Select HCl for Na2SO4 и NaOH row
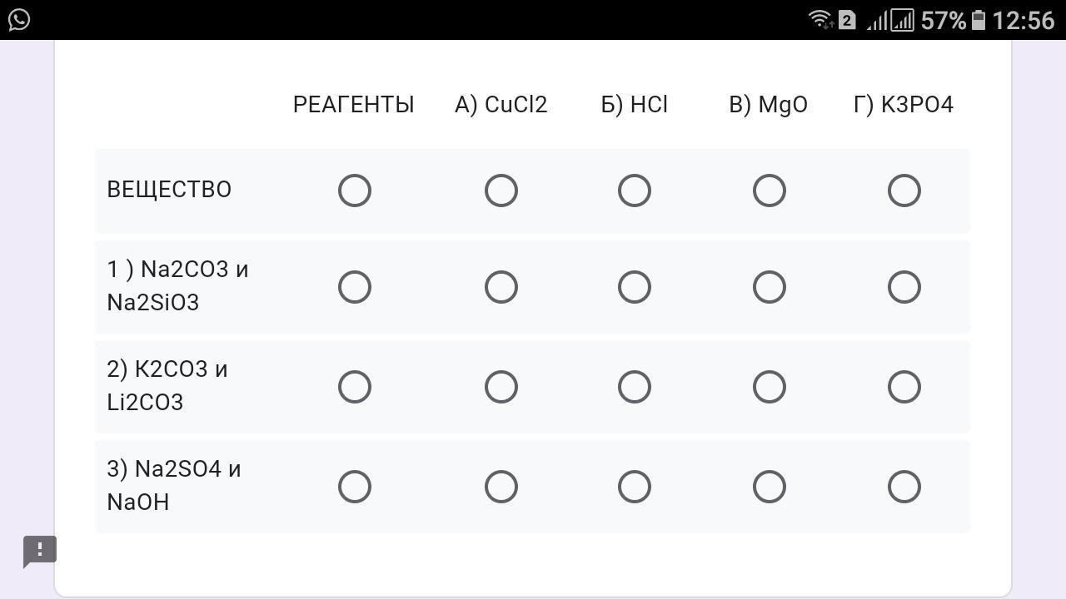This screenshot has width=1066, height=599. coord(635,487)
